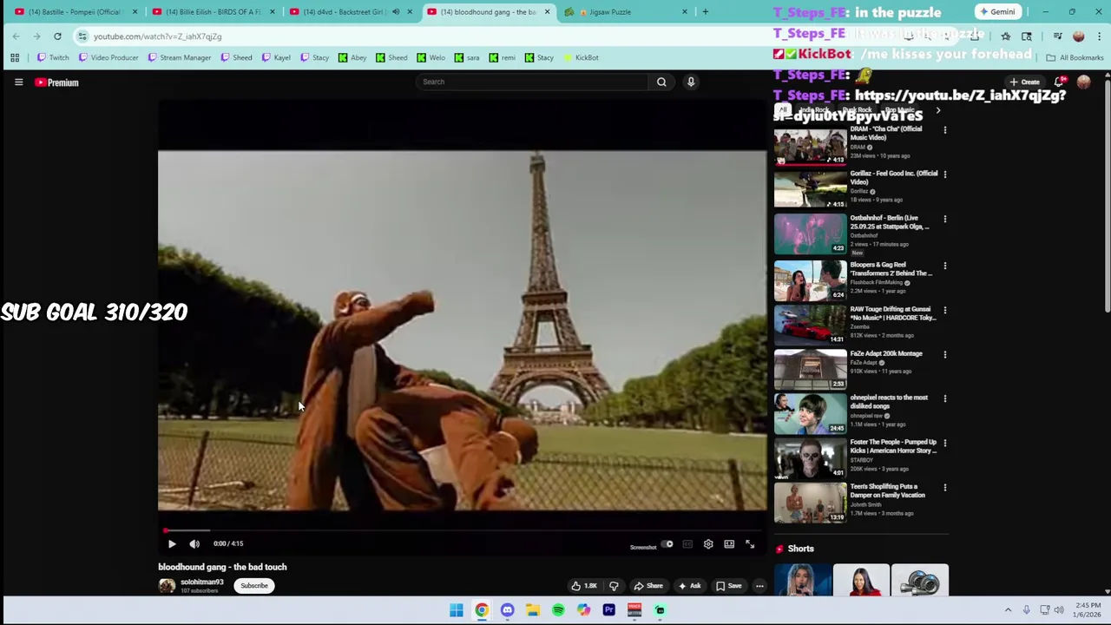1111x625 pixels.
Task: Start voice search with microphone
Action: click(691, 82)
